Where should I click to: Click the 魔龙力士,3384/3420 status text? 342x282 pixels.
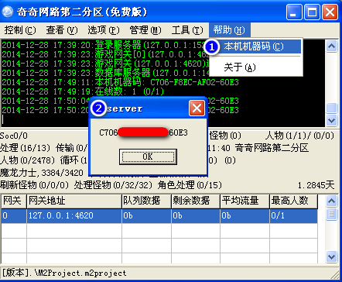[x=42, y=173]
